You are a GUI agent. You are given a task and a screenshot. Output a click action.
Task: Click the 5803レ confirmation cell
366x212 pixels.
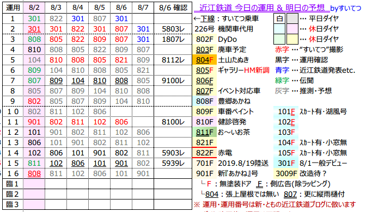tap(173, 29)
